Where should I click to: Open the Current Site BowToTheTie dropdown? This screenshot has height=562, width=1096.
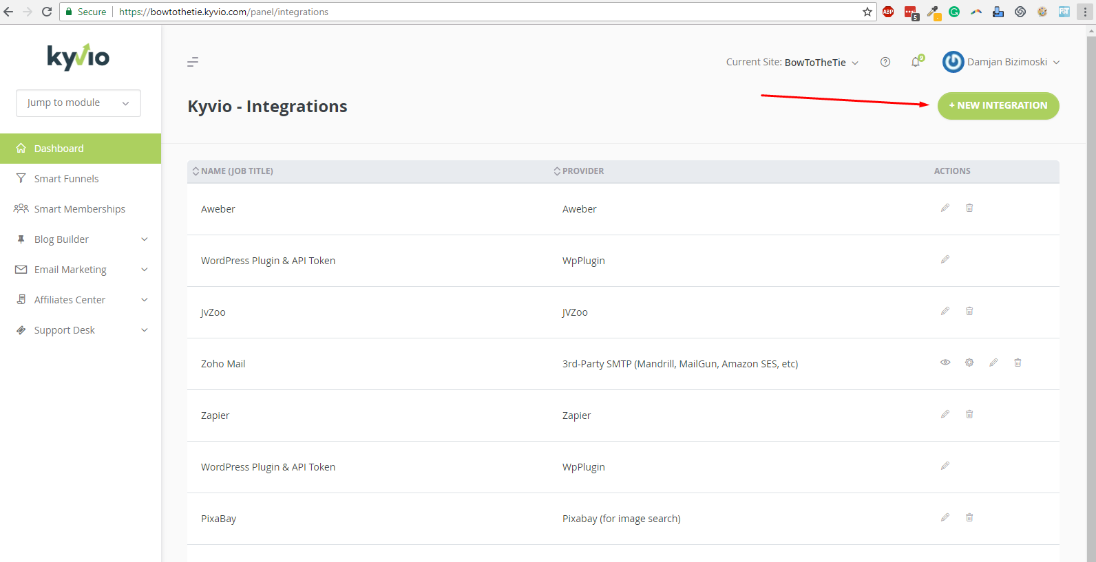pos(792,62)
